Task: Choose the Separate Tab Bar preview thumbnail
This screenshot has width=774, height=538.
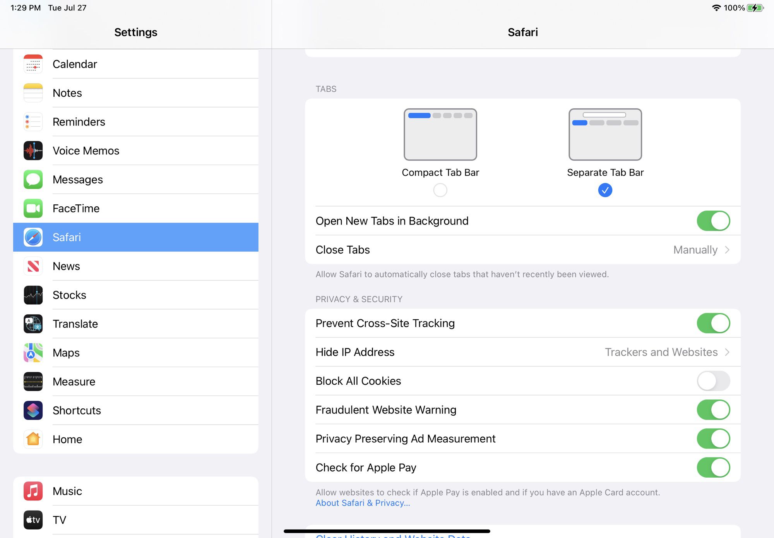Action: point(605,134)
